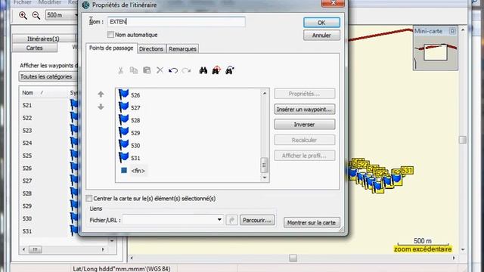Check Centrer la carte sur les éléments sélectionnés

[89, 198]
